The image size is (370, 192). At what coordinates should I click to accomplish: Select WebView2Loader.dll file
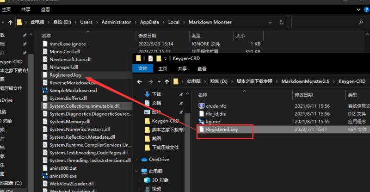pos(72,184)
